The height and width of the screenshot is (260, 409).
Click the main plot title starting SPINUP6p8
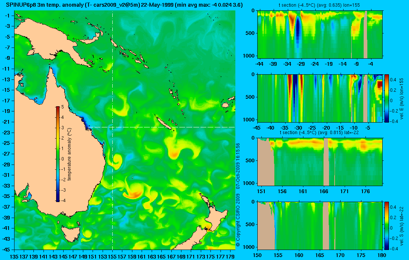click(125, 5)
